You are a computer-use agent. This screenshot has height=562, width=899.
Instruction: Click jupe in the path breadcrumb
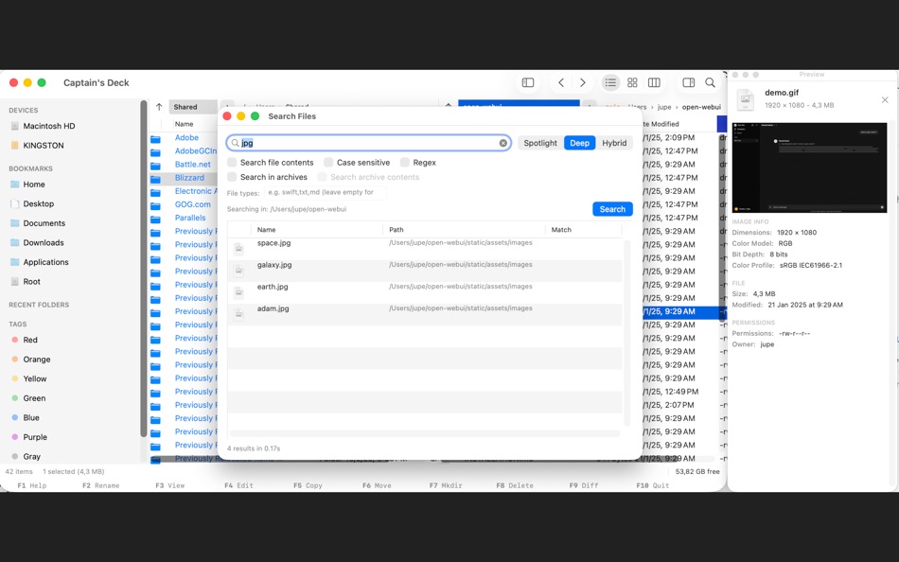tap(664, 107)
